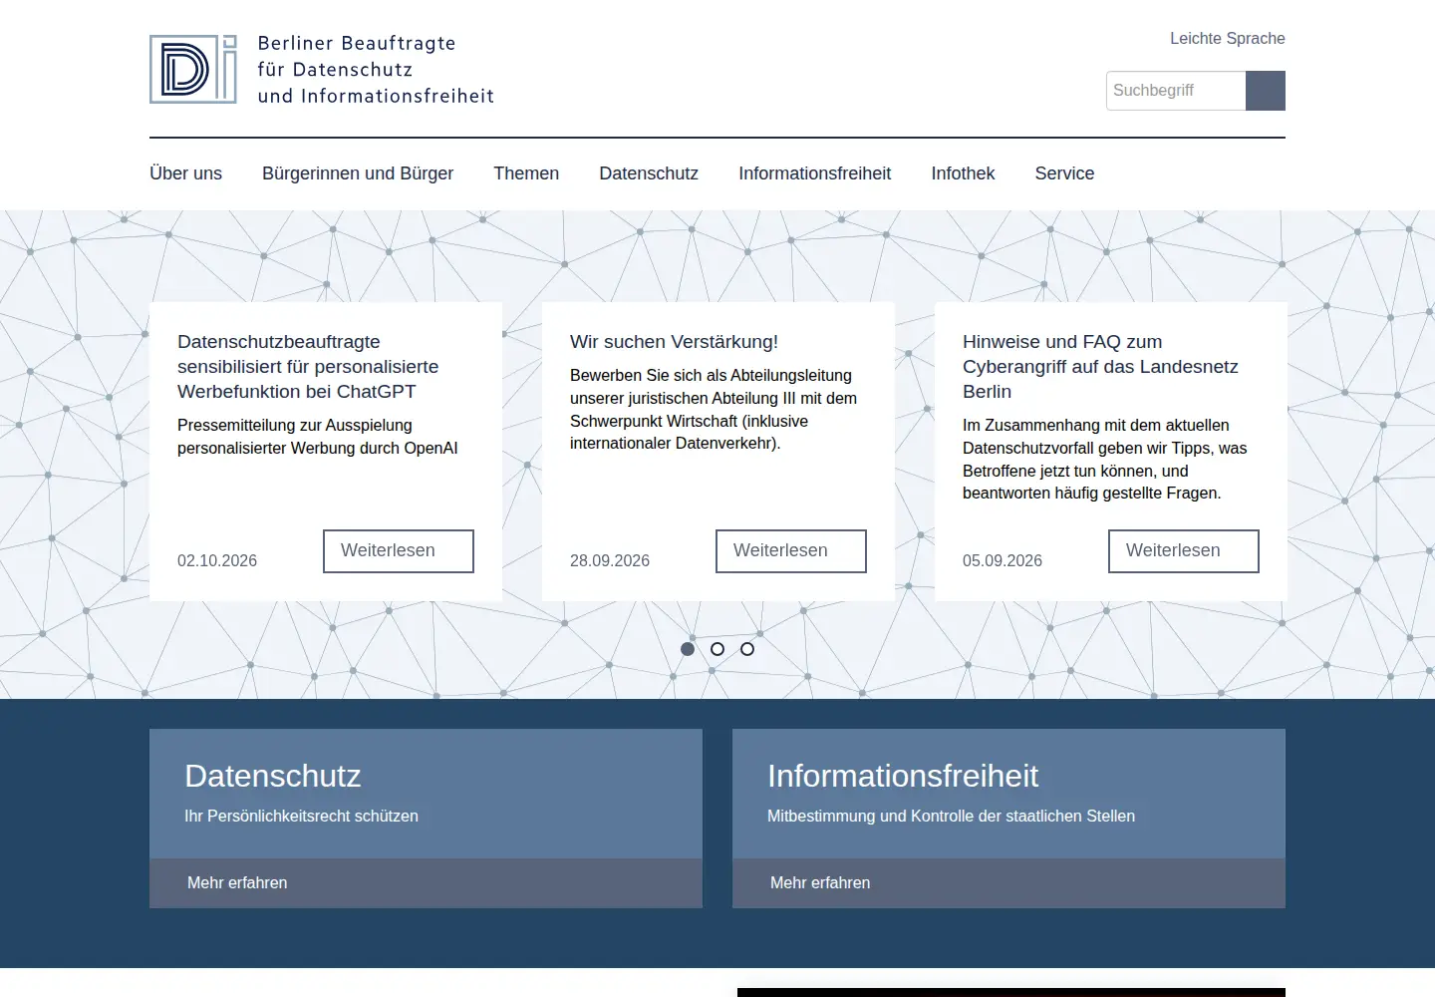Click Weiterlesen on the ChatGPT Werbefunktion card
1435x997 pixels.
[x=399, y=551]
